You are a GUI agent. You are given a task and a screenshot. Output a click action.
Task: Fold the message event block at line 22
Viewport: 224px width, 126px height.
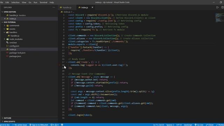66,77
